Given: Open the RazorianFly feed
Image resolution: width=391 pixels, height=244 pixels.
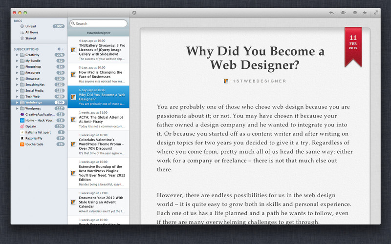Looking at the screenshot, I should click(x=36, y=138).
